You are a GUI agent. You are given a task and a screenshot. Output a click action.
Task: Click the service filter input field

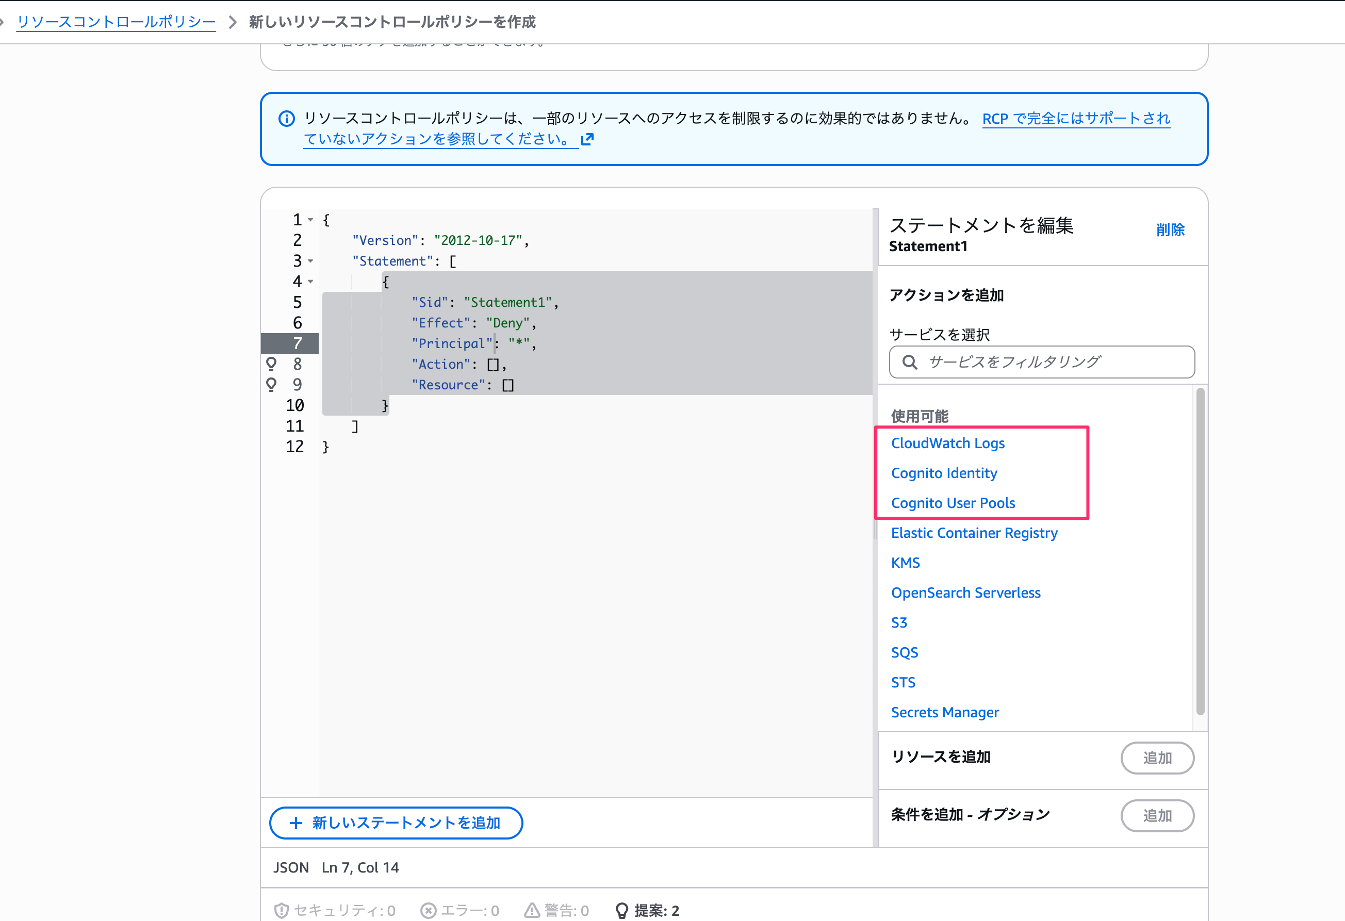(1042, 361)
